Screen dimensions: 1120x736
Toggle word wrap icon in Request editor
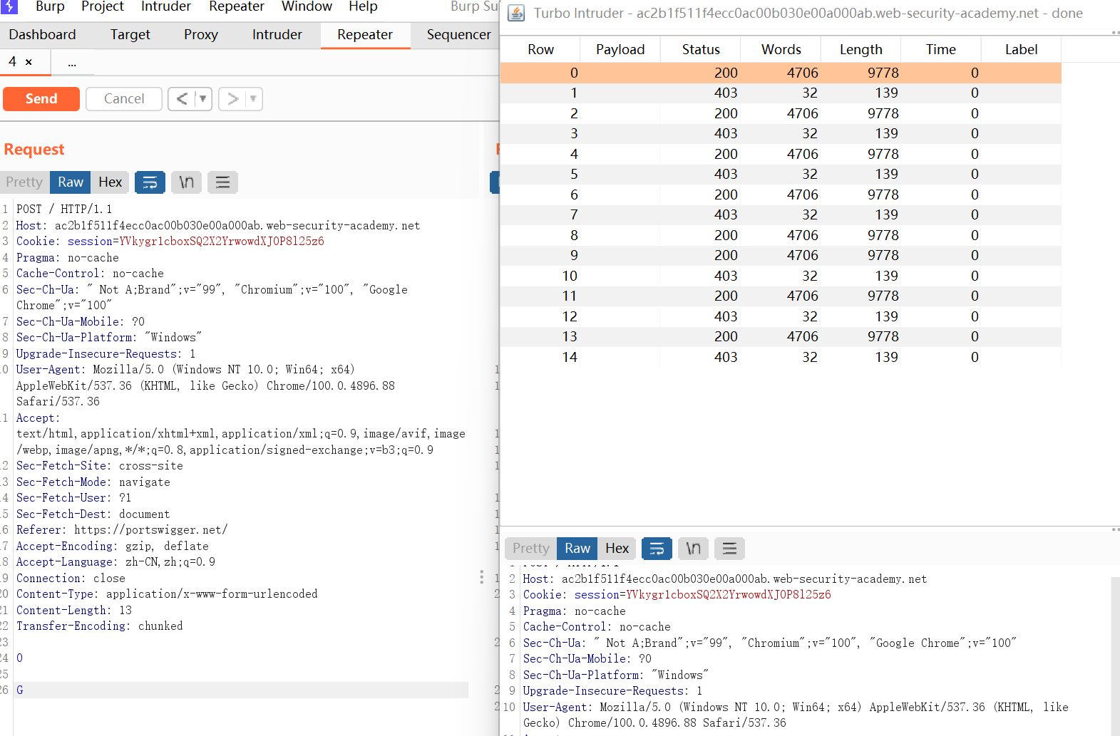tap(150, 182)
